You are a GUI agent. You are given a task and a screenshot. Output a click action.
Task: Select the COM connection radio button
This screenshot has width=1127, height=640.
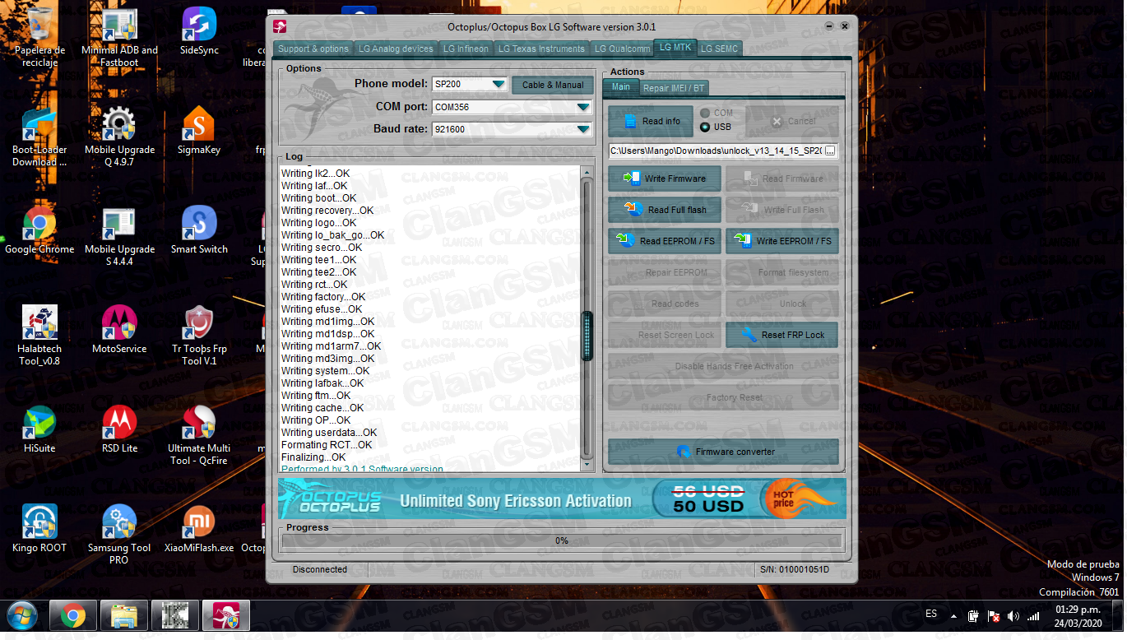pyautogui.click(x=705, y=113)
